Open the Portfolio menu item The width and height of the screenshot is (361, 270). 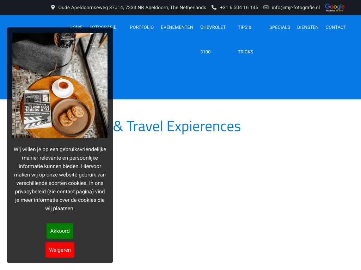tap(142, 27)
